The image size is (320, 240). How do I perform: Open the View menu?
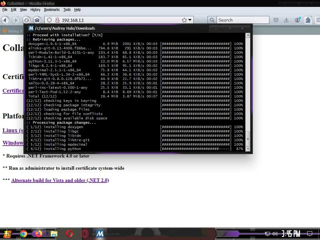click(23, 10)
